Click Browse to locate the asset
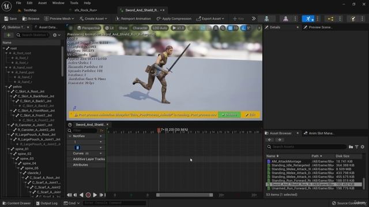Screen dimensions: 369x207 point(31,18)
